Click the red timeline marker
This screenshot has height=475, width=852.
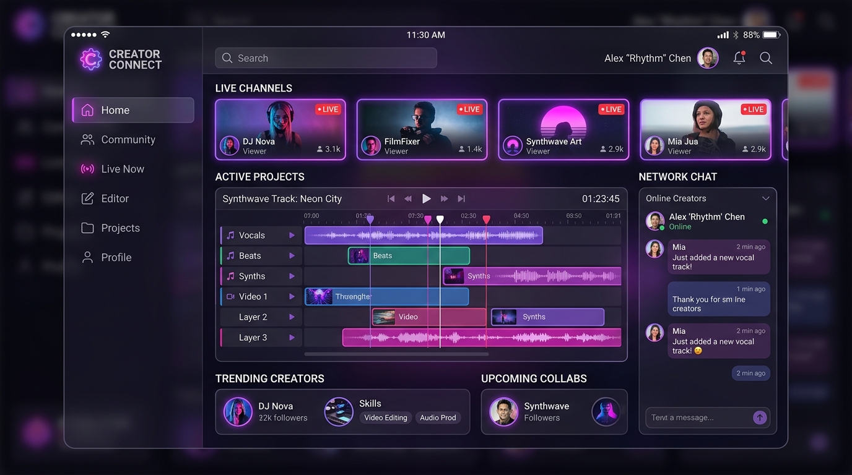pos(487,220)
